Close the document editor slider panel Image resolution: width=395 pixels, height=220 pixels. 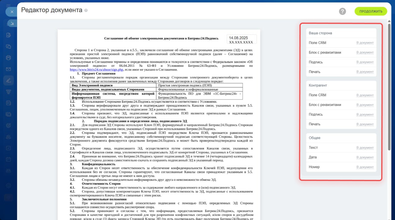pos(12,12)
